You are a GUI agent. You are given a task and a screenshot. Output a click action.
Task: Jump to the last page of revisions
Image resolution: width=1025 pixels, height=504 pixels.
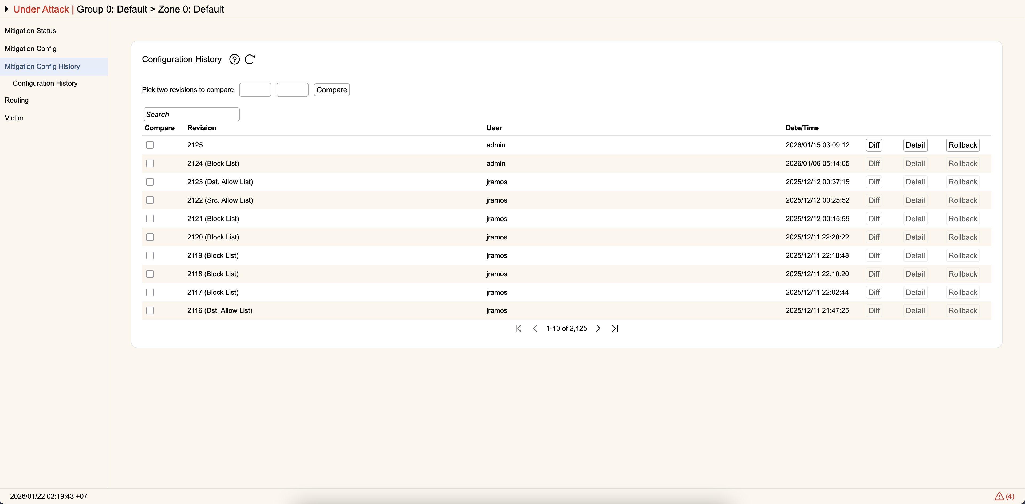tap(615, 328)
